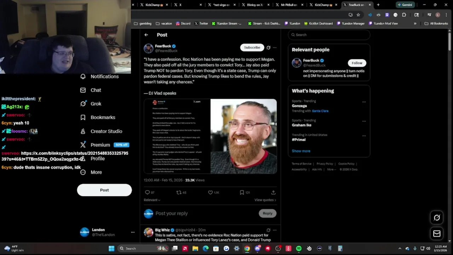Screen dimensions: 453x255
Task: Switch to the first KickChamp tab
Action: coord(154,5)
